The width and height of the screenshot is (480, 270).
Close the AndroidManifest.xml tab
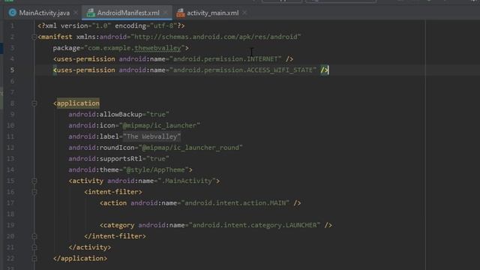(x=166, y=13)
